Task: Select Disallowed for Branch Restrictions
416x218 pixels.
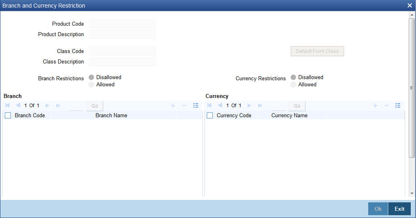Action: [91, 77]
